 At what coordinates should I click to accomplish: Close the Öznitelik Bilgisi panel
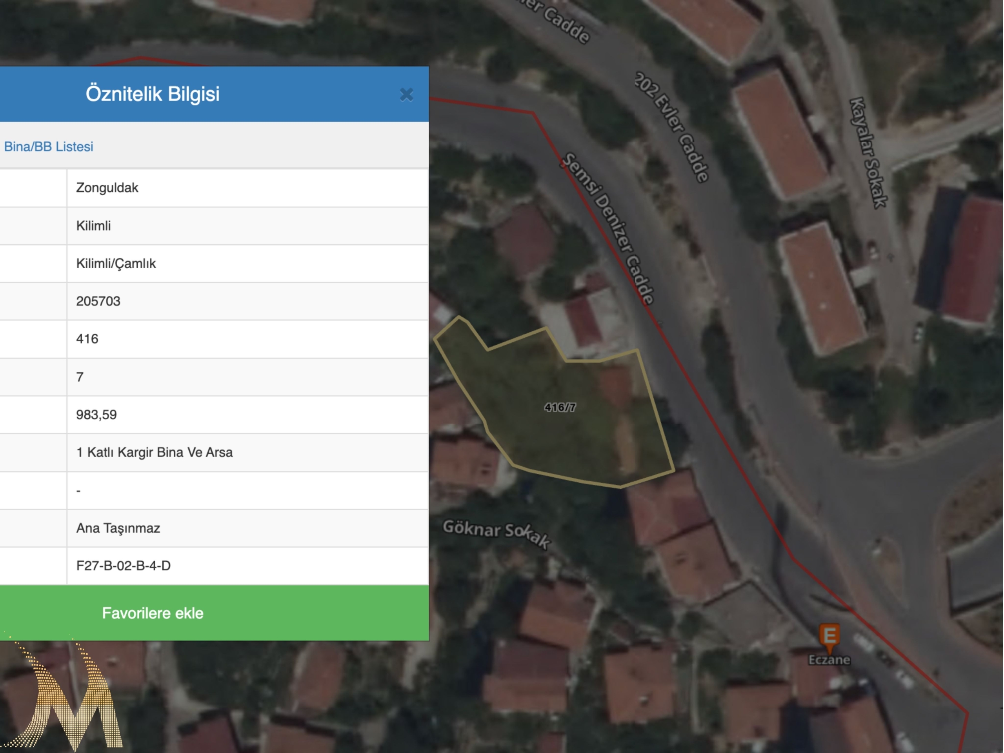pos(406,95)
